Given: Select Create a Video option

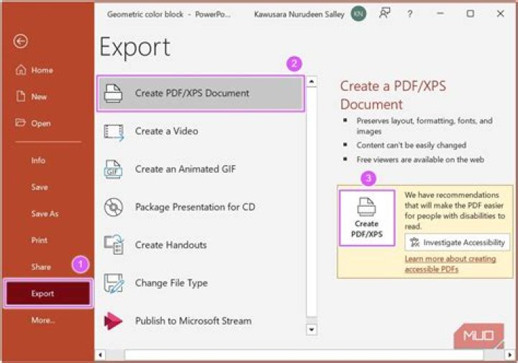Looking at the screenshot, I should point(201,131).
